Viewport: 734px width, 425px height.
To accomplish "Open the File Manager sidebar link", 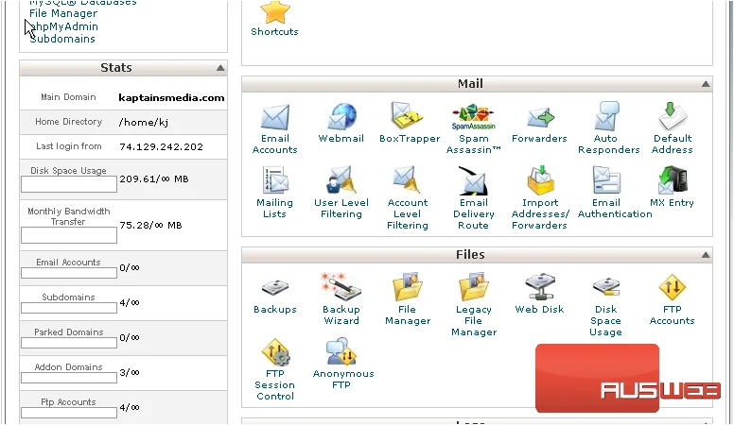I will (x=63, y=13).
